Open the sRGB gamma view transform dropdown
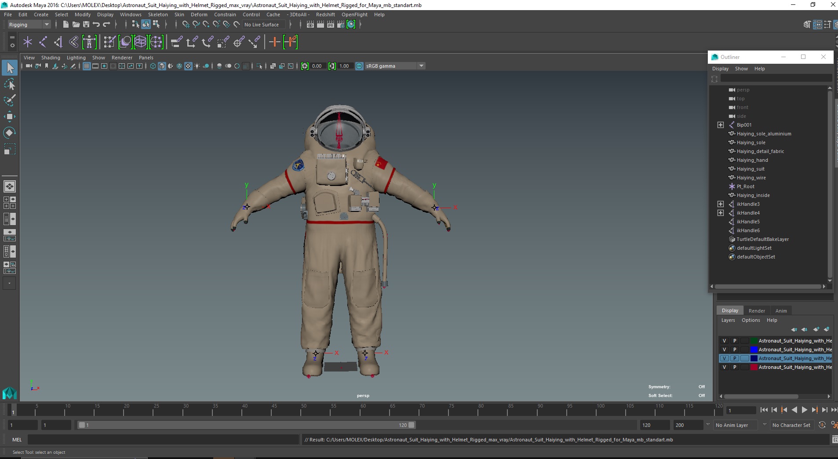 point(394,66)
